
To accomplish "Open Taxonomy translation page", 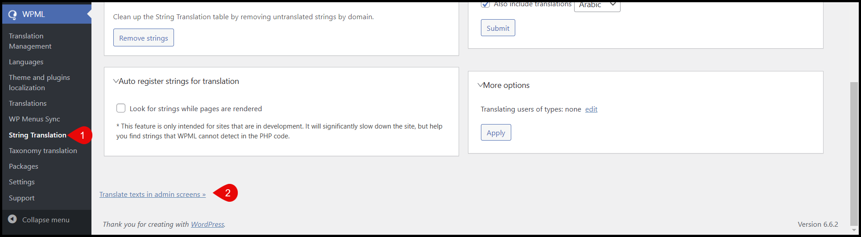I will click(43, 150).
